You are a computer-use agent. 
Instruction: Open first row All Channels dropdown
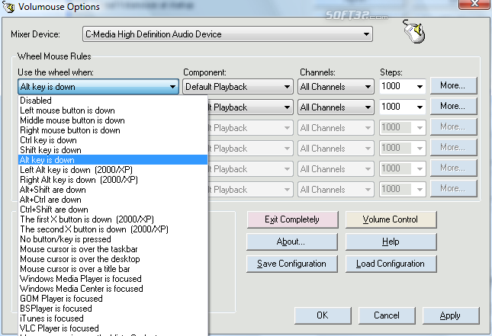tap(336, 87)
